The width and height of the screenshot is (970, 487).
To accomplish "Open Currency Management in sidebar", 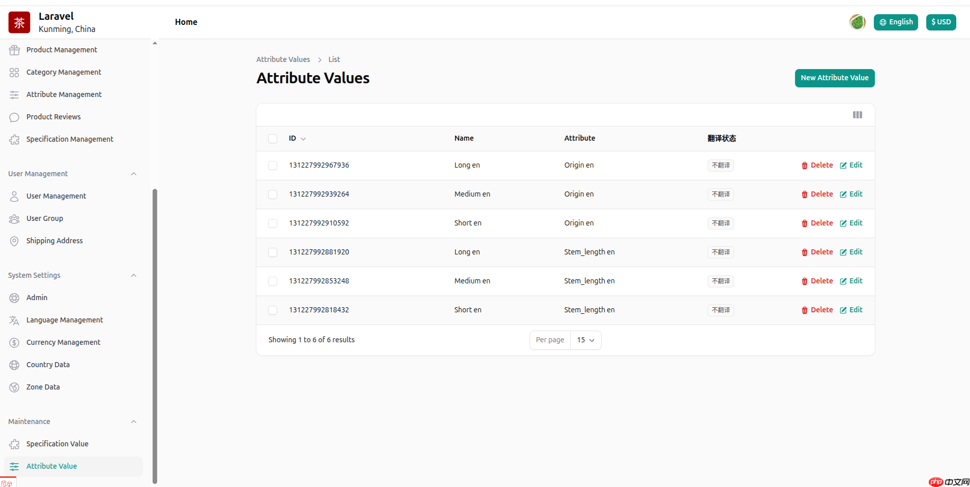I will [x=63, y=342].
